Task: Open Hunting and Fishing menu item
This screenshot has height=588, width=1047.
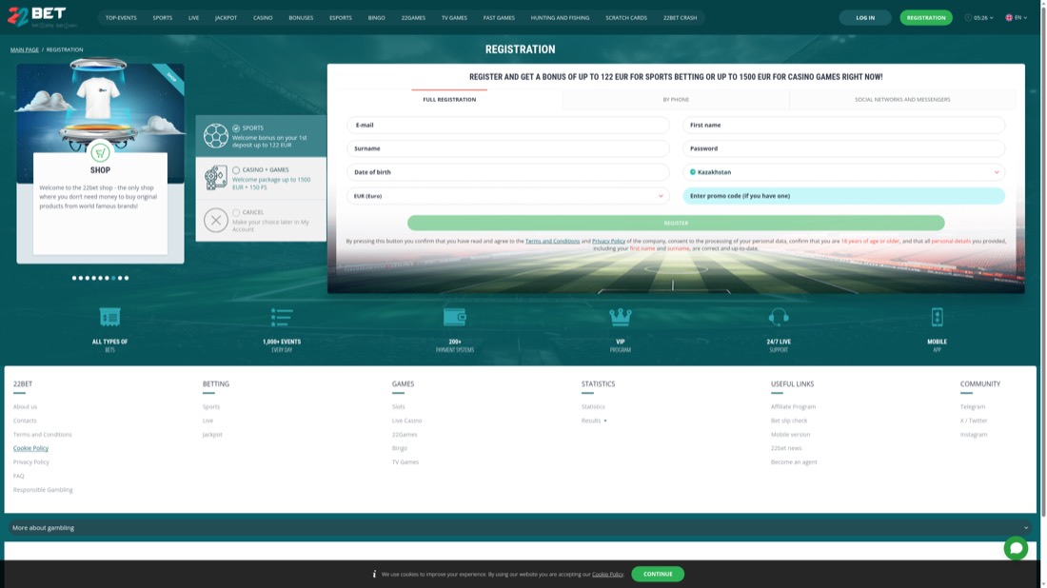Action: click(560, 18)
